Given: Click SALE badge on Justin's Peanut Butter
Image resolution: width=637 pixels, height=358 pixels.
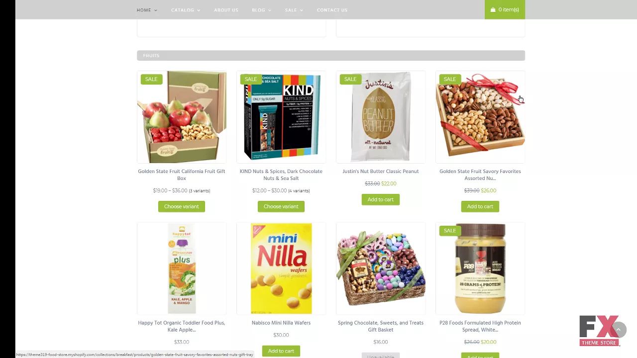Looking at the screenshot, I should [350, 79].
